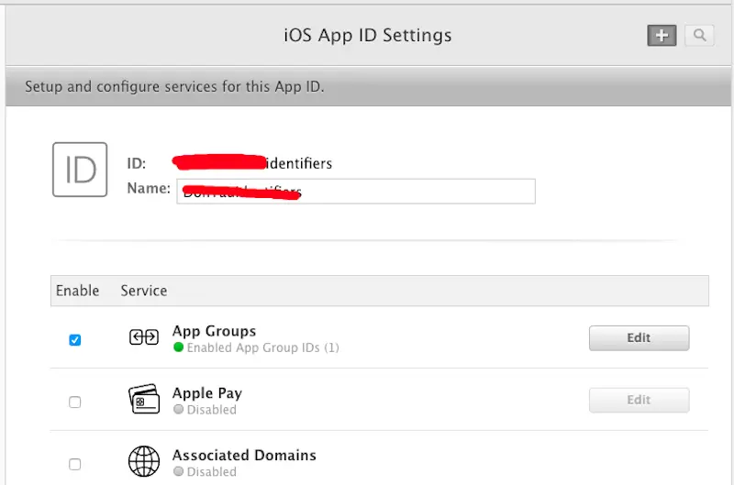
Task: Click the Service column header
Action: click(x=144, y=291)
